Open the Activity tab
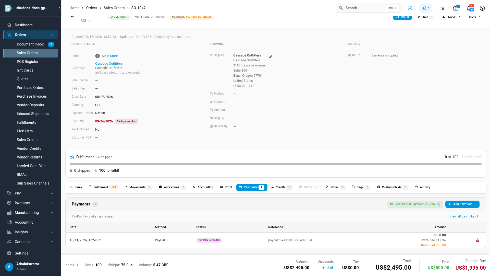This screenshot has height=276, width=490. pyautogui.click(x=422, y=187)
